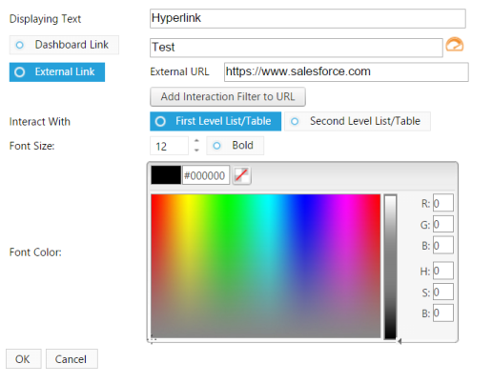Select the External Link radio option
This screenshot has height=383, width=492.
click(57, 72)
